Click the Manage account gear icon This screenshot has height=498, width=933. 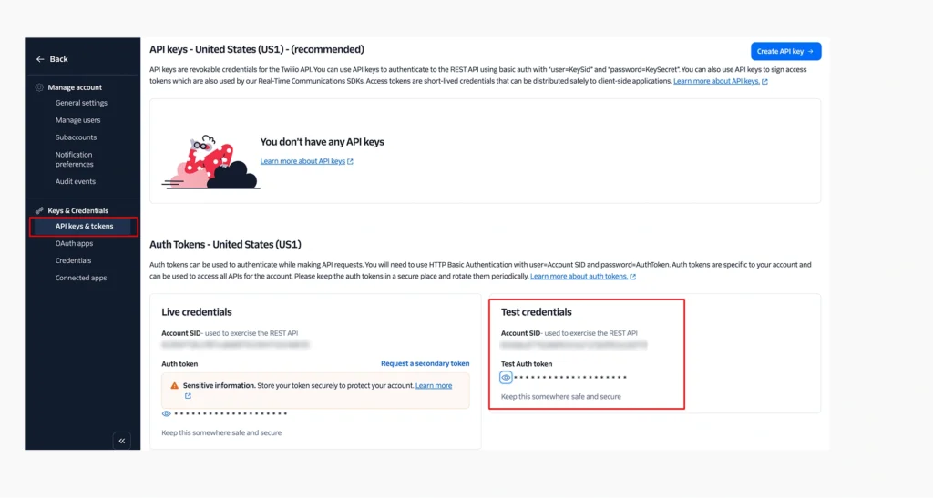pos(39,87)
